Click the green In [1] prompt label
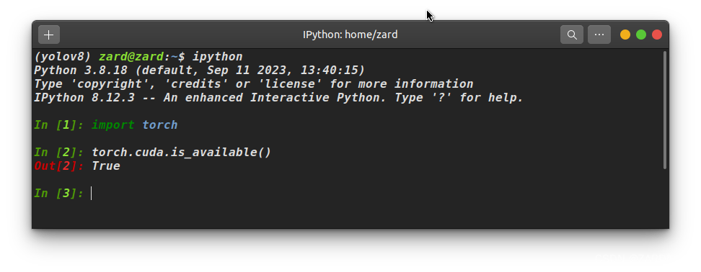 [59, 125]
